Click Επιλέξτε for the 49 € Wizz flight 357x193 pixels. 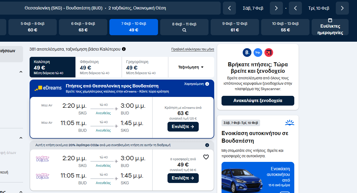point(183,178)
